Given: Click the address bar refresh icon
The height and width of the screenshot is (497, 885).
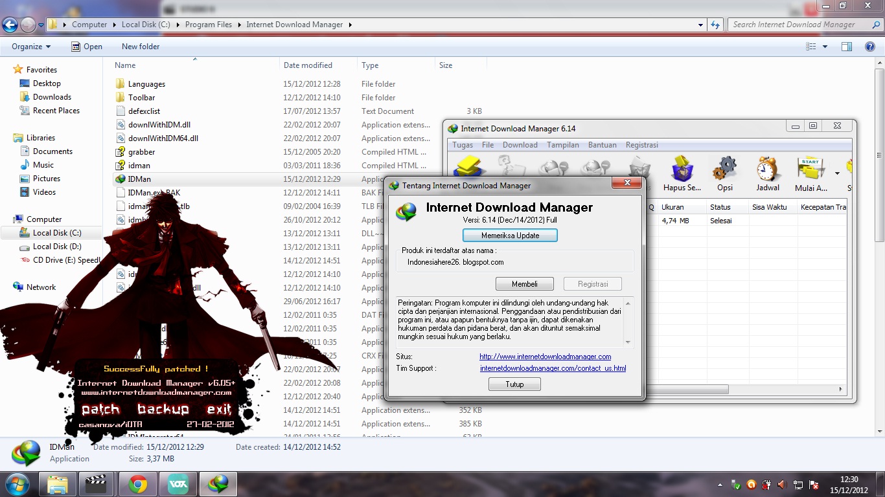Looking at the screenshot, I should [715, 25].
